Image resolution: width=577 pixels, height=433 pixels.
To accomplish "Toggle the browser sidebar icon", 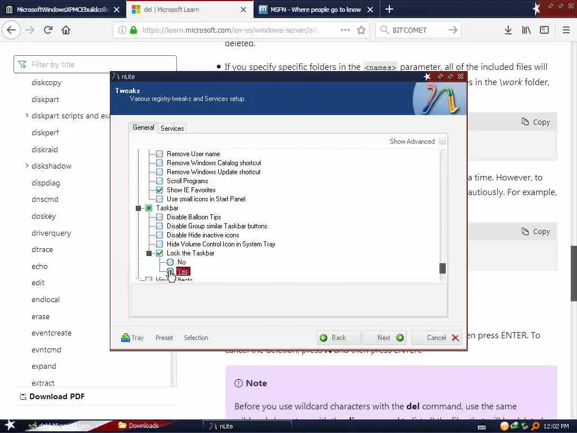I will [544, 30].
